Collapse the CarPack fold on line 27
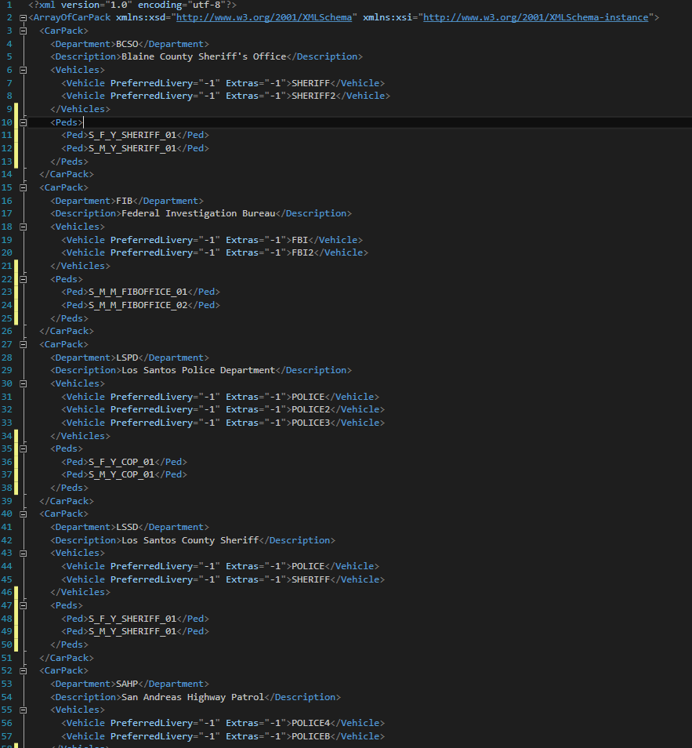This screenshot has width=692, height=748. point(23,344)
